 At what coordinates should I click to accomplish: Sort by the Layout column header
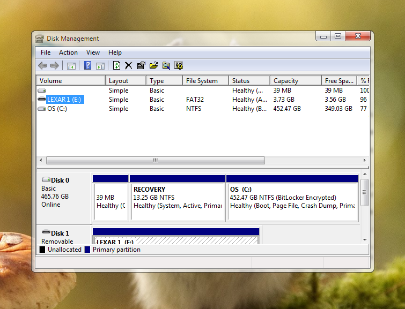pos(126,80)
